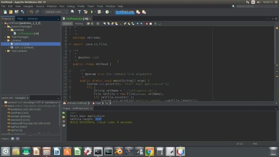Expand the Test Libraries node
The height and width of the screenshot is (157, 279).
pos(5,51)
